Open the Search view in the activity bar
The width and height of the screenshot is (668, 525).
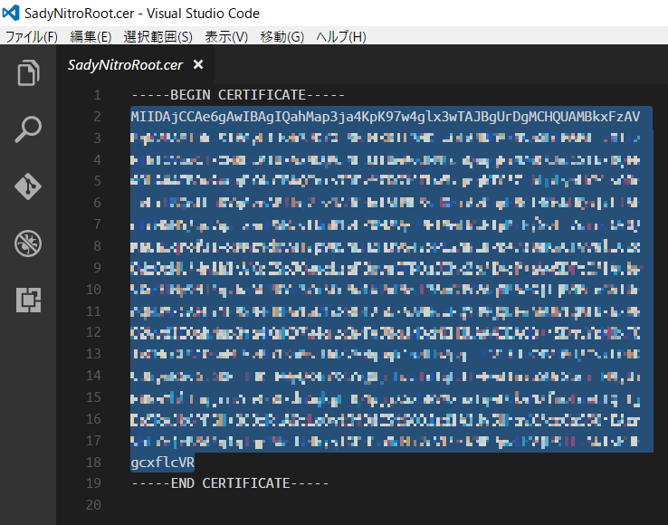coord(28,129)
